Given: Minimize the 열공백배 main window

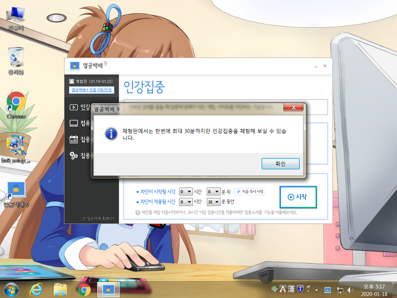Looking at the screenshot, I should (316, 66).
